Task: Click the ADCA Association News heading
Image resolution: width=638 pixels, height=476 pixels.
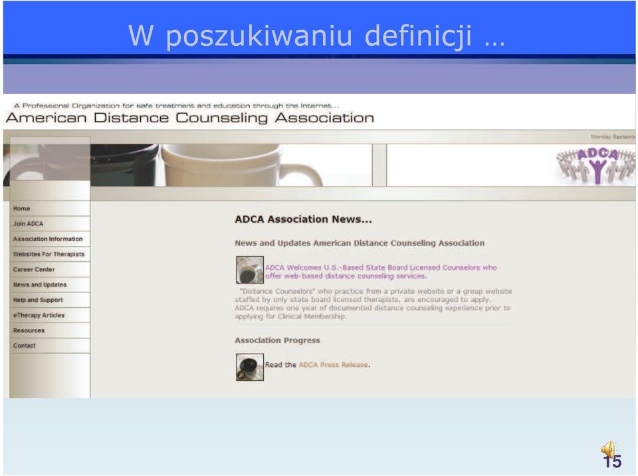Action: pos(303,219)
